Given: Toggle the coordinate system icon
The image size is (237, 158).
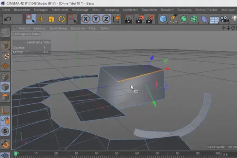Looking at the screenshot, I should coord(117,19).
